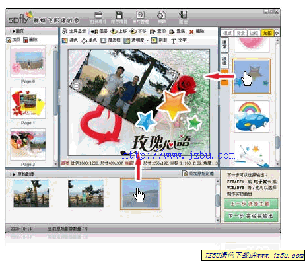This screenshot has height=263, width=307.
Task: Apply the shadow (阴影) effect tool
Action: [x=159, y=40]
